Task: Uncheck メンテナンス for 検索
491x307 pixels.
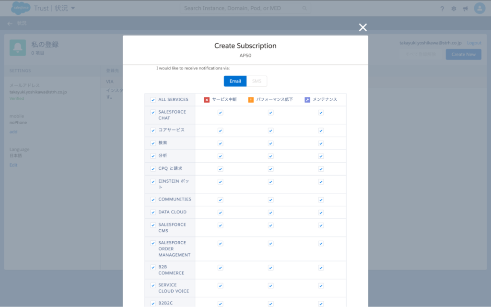Action: [321, 143]
